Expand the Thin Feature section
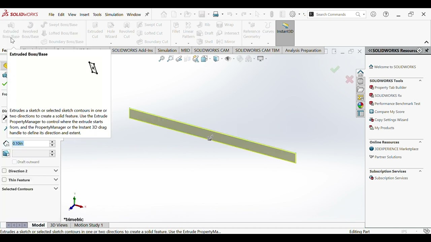The height and width of the screenshot is (242, 431). (x=56, y=180)
